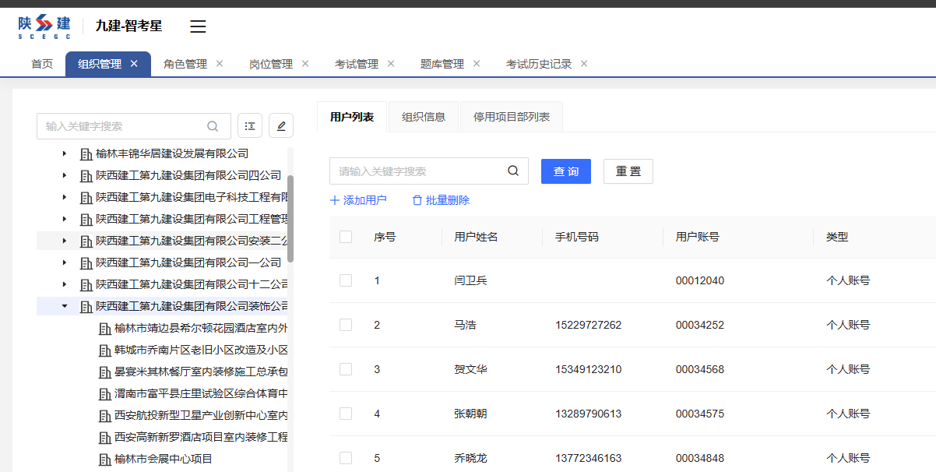Click the 陕建 SCEGC logo
The image size is (936, 472).
[44, 26]
